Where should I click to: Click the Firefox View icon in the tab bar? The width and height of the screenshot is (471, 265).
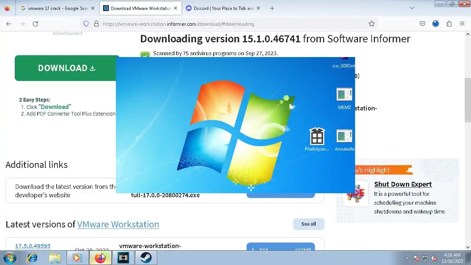click(x=7, y=8)
